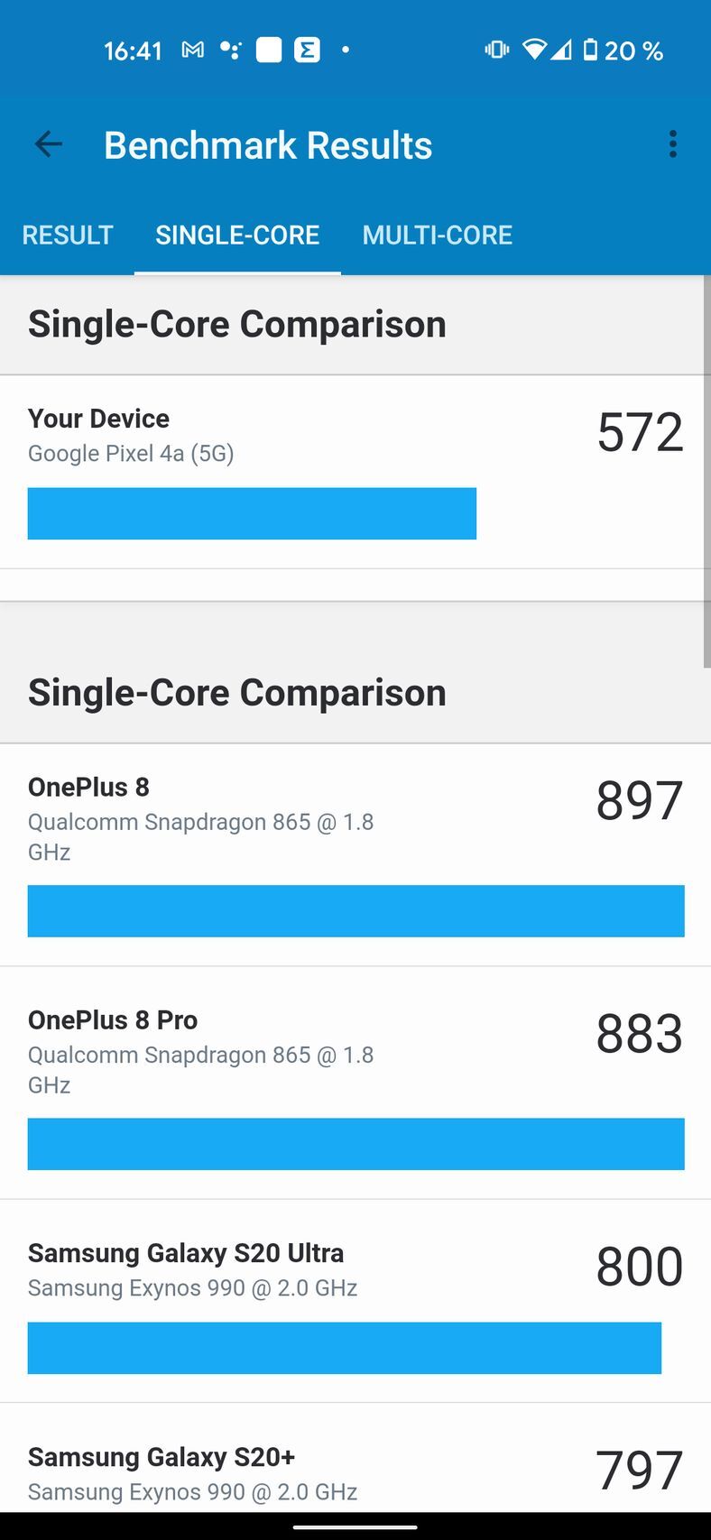Tap the Gmail notification icon
This screenshot has width=711, height=1540.
[x=192, y=50]
